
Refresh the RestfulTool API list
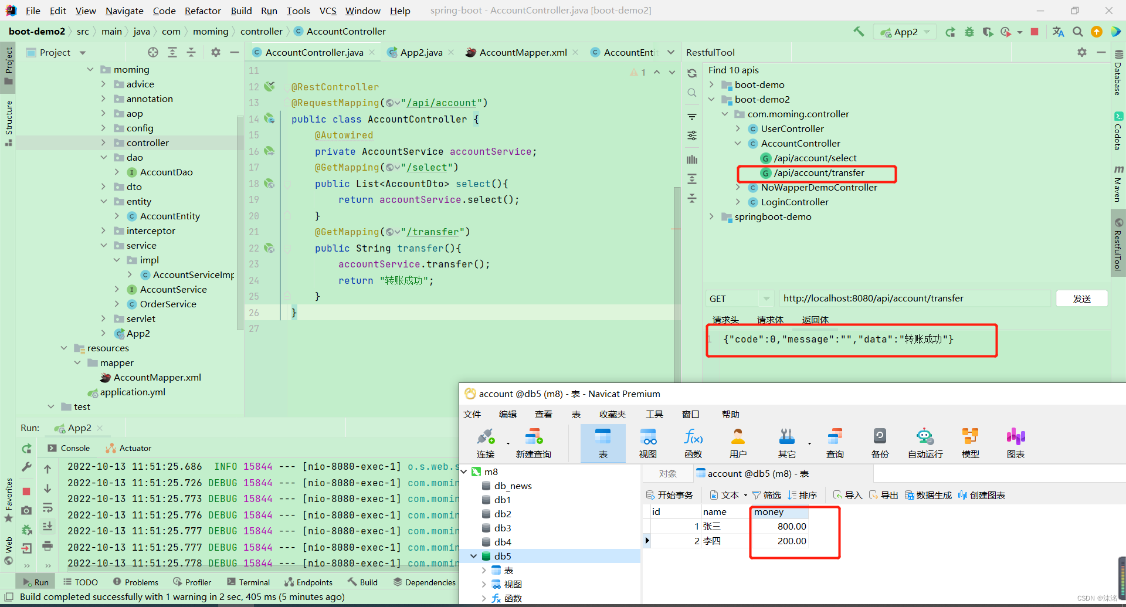click(x=692, y=73)
